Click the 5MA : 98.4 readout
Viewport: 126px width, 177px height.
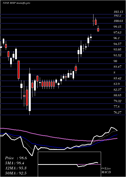[15, 163]
